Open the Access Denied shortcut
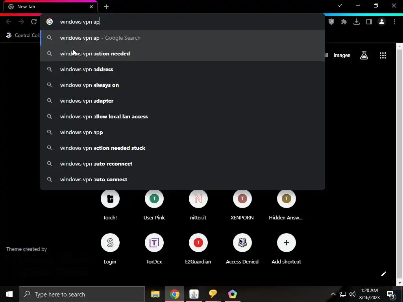 242,249
